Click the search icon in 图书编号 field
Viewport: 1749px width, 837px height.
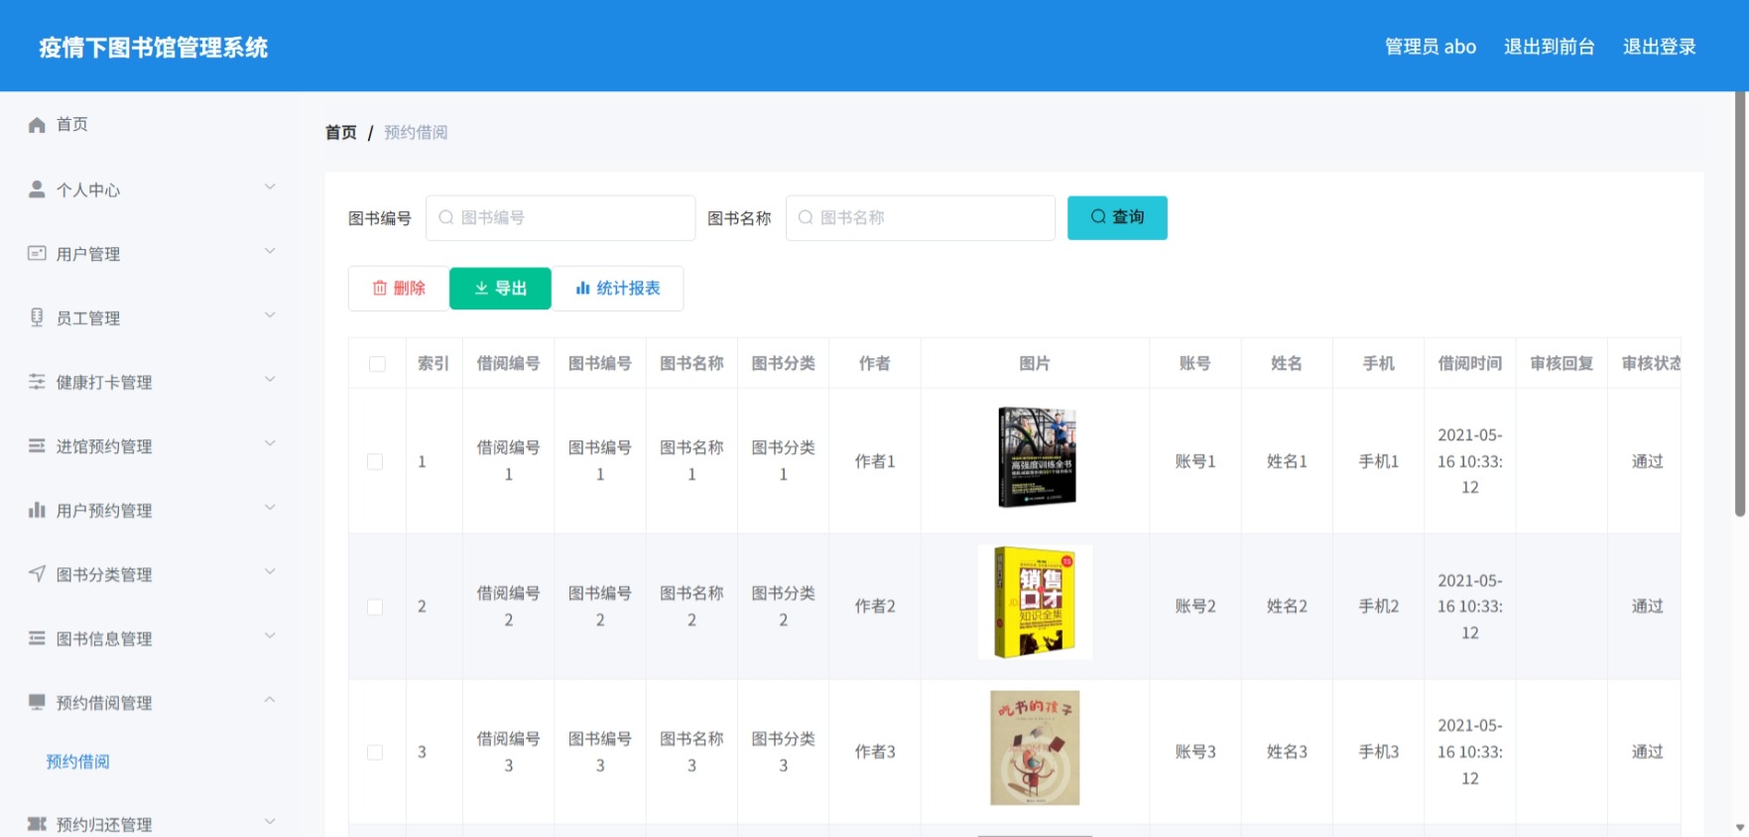click(x=446, y=217)
